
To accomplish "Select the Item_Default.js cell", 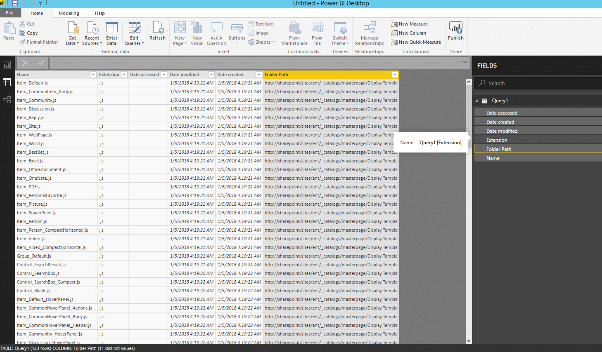I will coord(57,83).
